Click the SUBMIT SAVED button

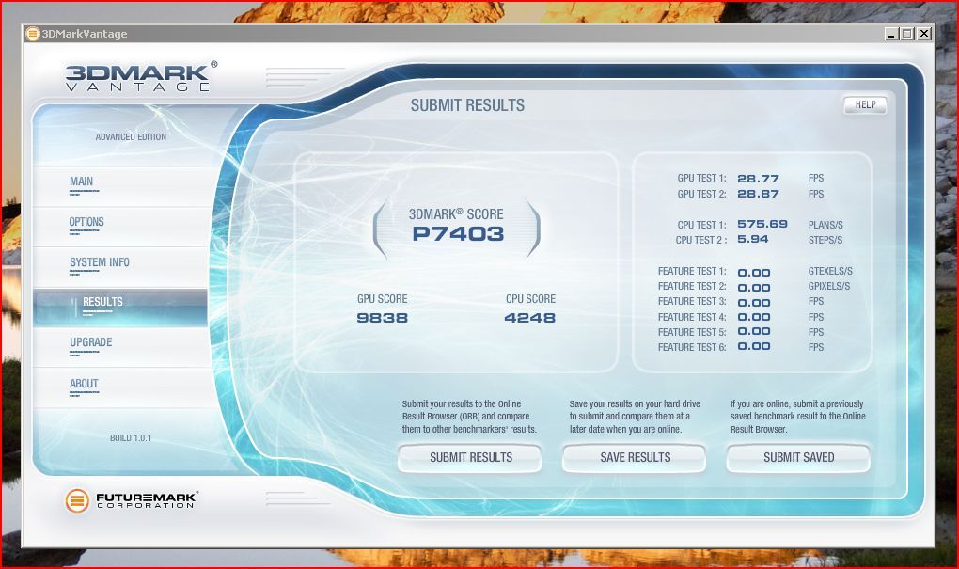pos(799,458)
